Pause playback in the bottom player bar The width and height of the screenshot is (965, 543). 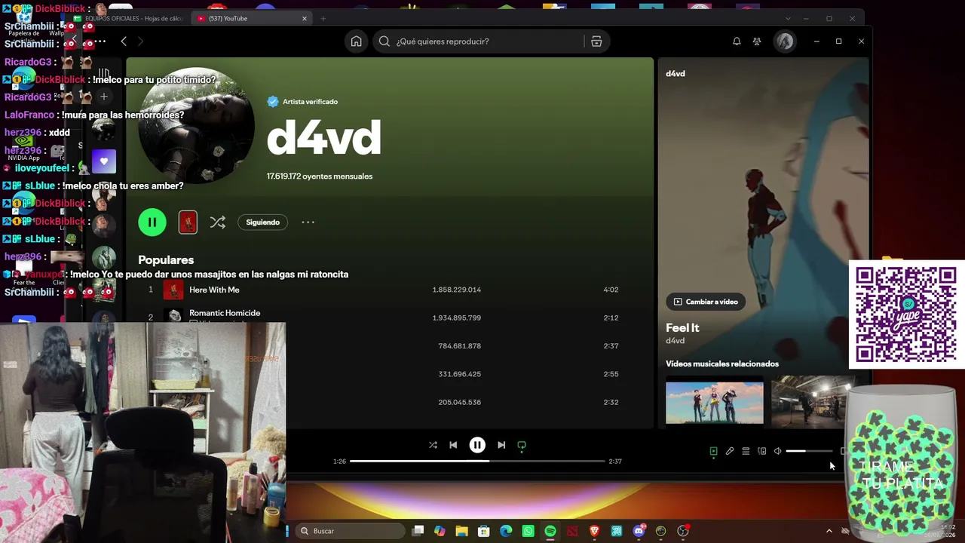pos(477,445)
